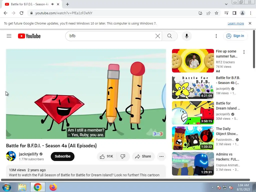Install app icon in address bar

click(x=200, y=13)
